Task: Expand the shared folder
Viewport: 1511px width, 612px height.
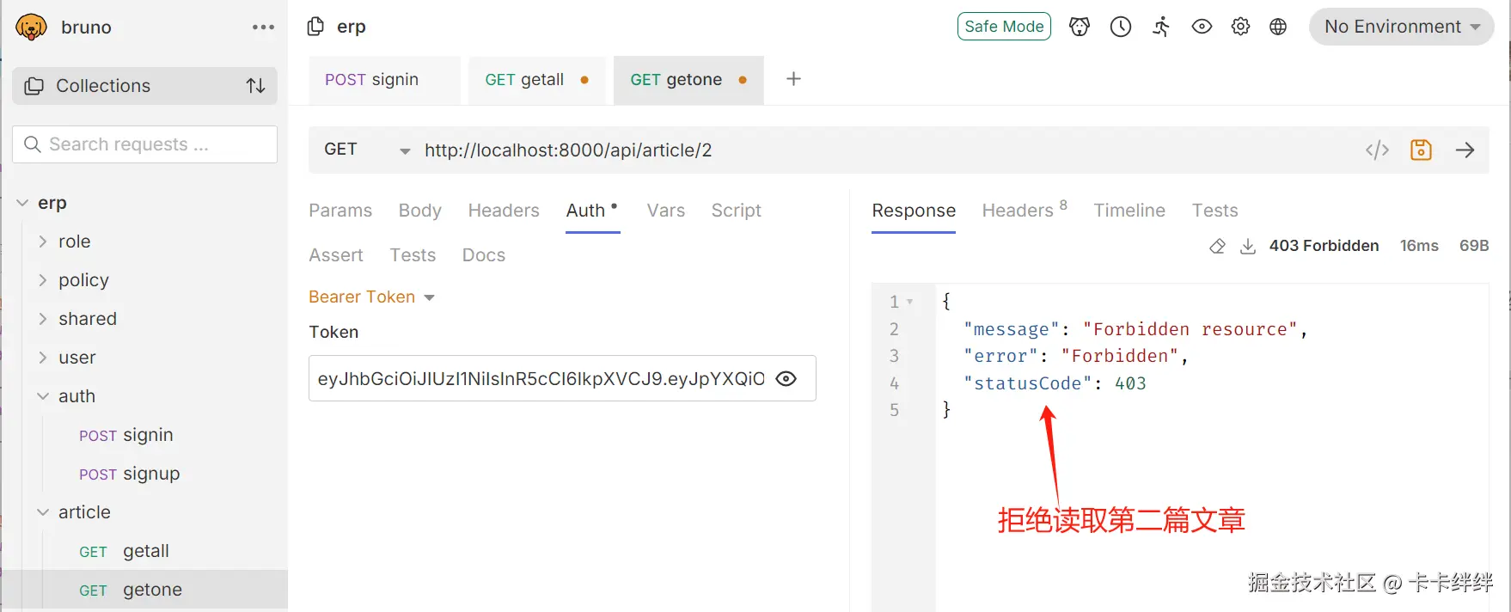Action: tap(43, 319)
